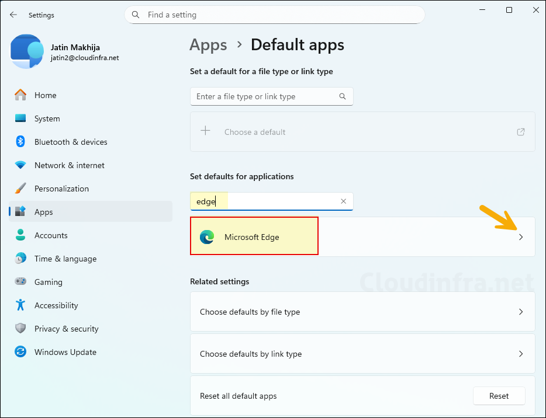Screen dimensions: 546x418
Task: Open Bluetooth & devices settings
Action: (70, 142)
